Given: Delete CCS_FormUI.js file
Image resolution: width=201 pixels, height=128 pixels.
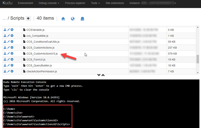Looking at the screenshot, I should (x=12, y=59).
